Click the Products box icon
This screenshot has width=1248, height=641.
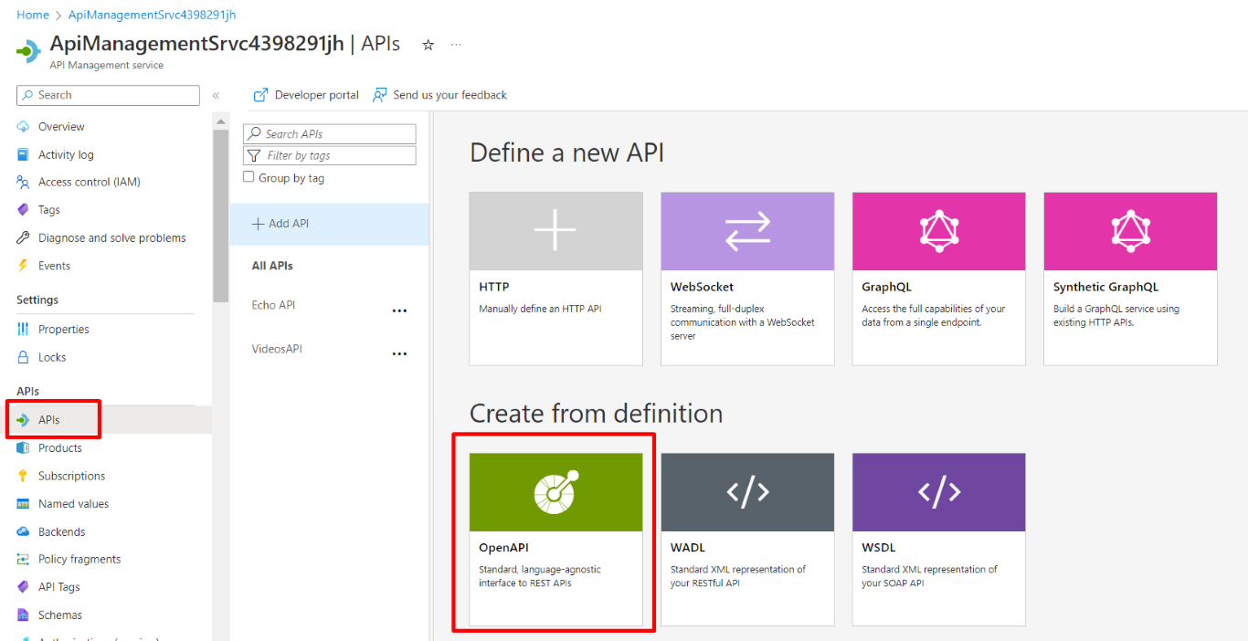click(x=23, y=448)
